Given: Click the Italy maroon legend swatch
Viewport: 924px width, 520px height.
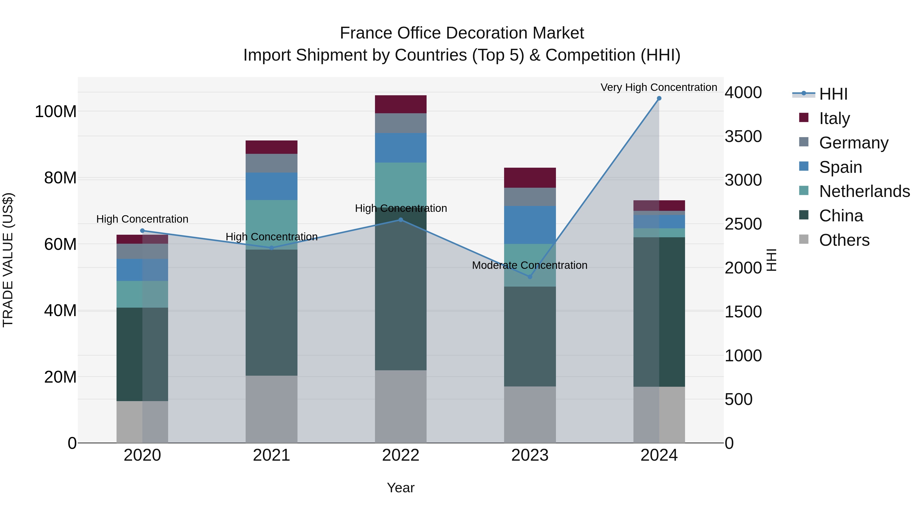Looking at the screenshot, I should 804,117.
